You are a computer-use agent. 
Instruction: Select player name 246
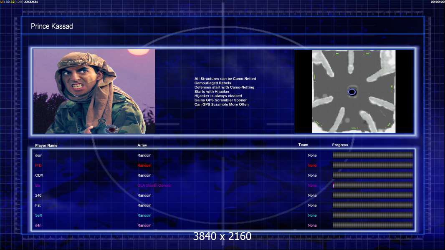38,195
